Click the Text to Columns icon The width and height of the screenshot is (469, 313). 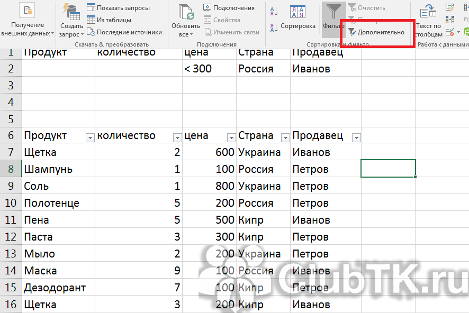(x=428, y=21)
